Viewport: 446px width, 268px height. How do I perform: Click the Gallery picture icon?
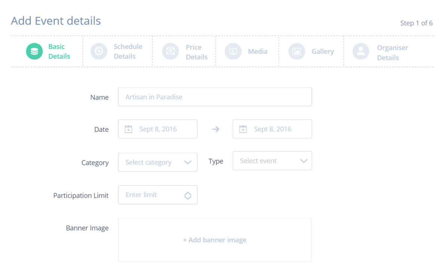[297, 52]
